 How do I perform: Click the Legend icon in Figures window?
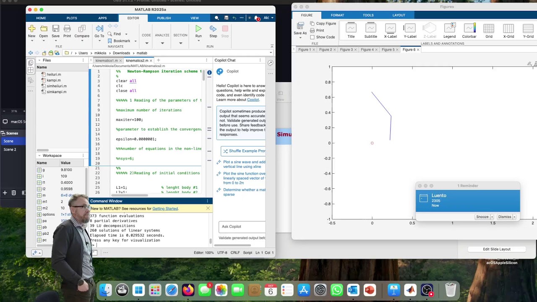[449, 28]
